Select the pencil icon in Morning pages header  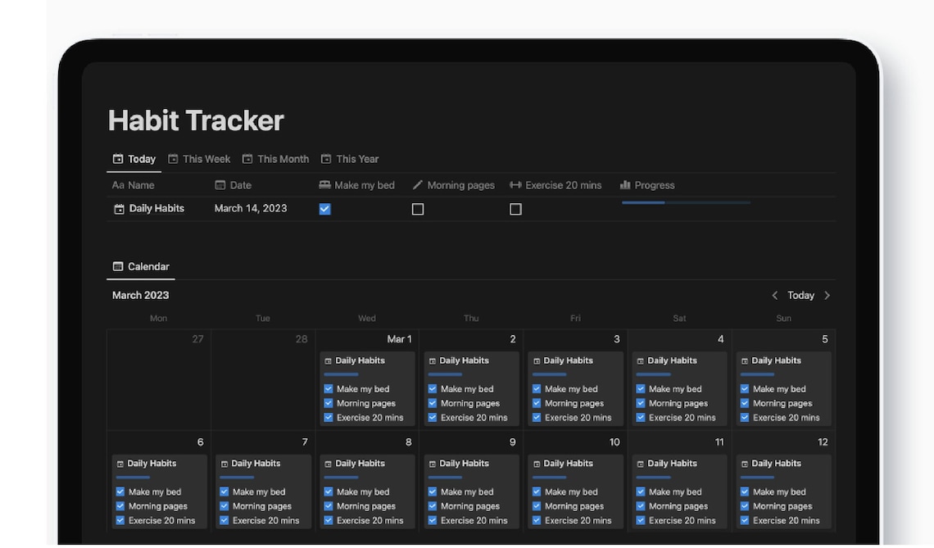pyautogui.click(x=418, y=185)
